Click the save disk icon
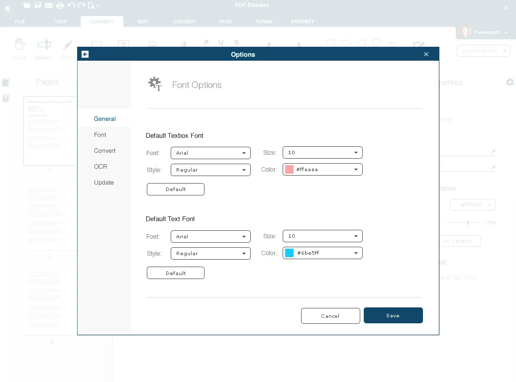The width and height of the screenshot is (516, 382). pos(38,5)
